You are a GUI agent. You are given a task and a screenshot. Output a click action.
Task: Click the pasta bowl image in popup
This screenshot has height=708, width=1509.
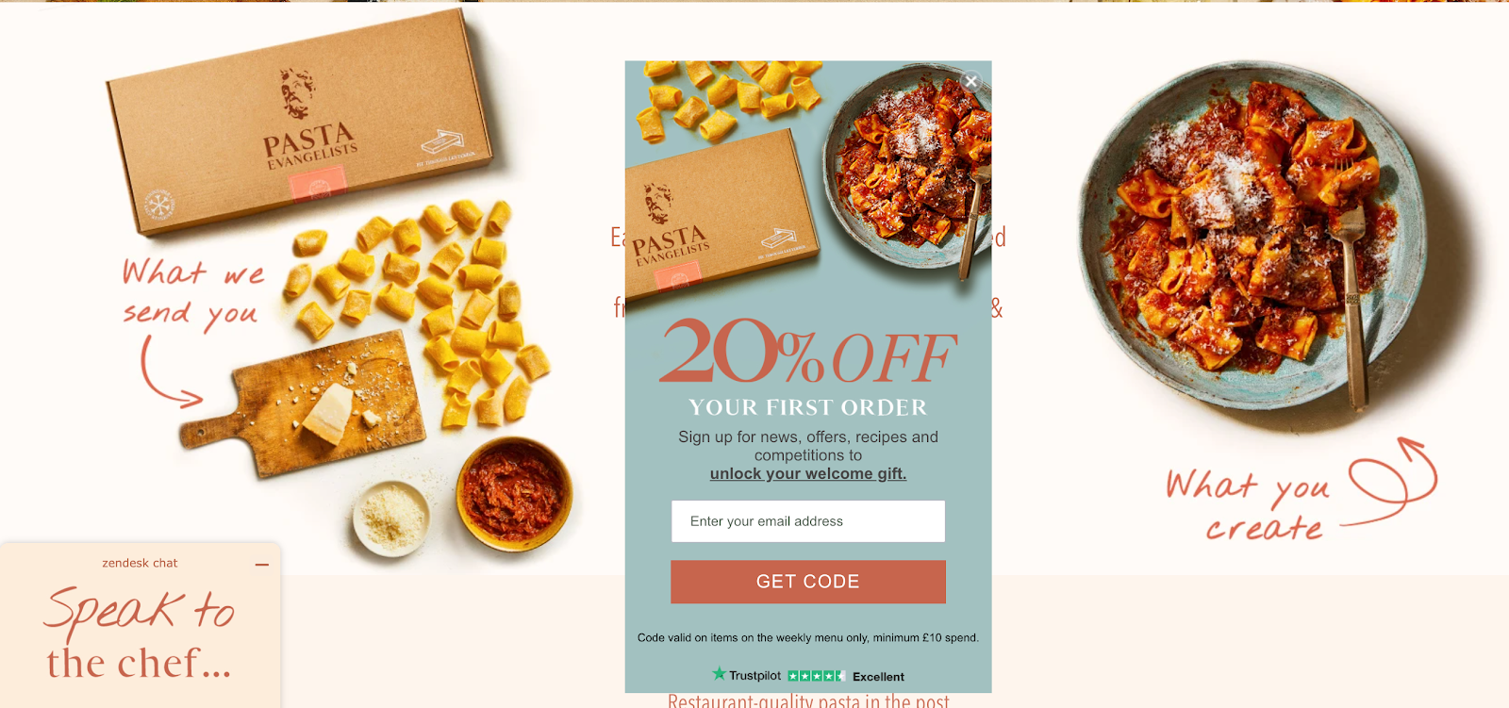tap(907, 170)
